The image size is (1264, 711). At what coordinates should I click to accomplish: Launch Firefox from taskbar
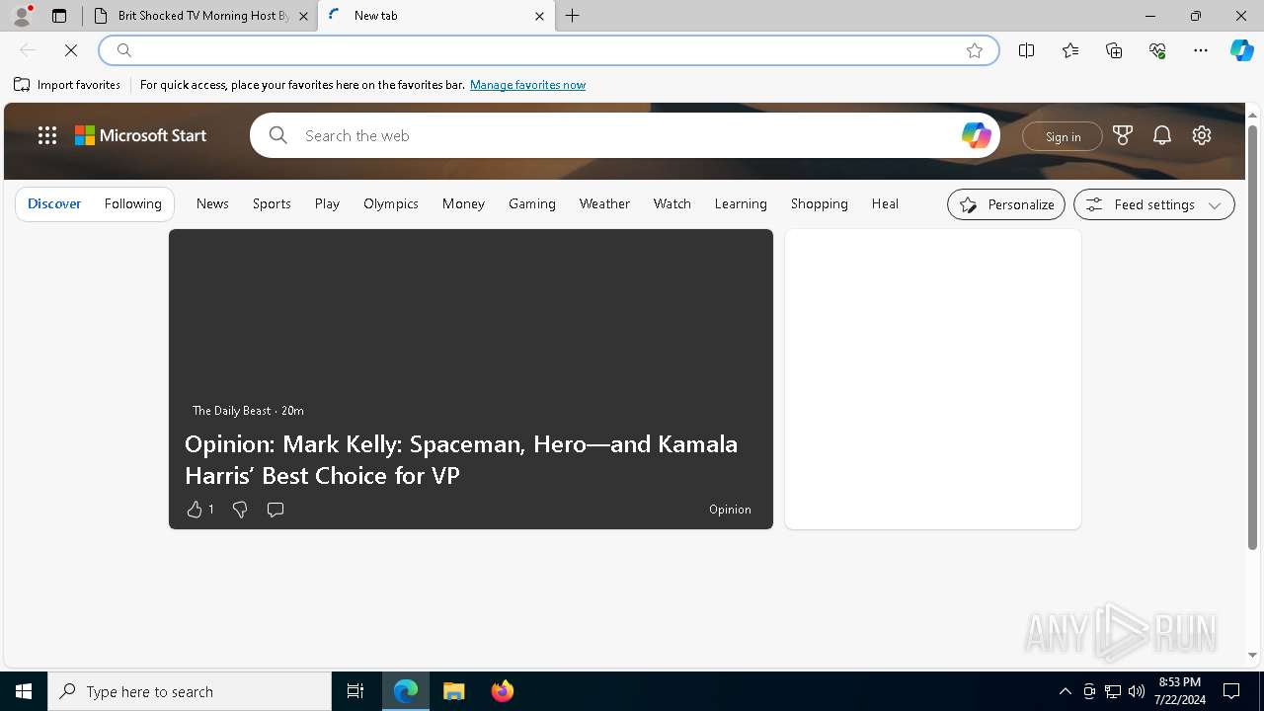pyautogui.click(x=503, y=691)
